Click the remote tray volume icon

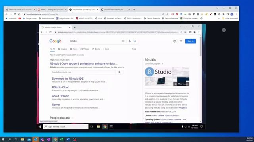tap(189, 127)
